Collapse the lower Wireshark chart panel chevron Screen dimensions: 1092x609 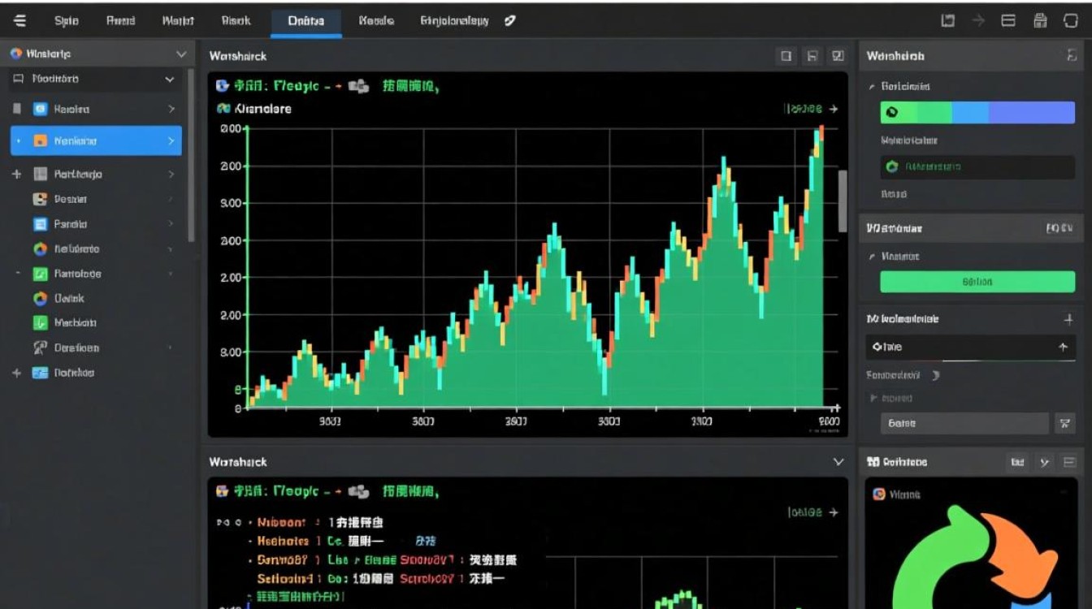click(x=838, y=462)
